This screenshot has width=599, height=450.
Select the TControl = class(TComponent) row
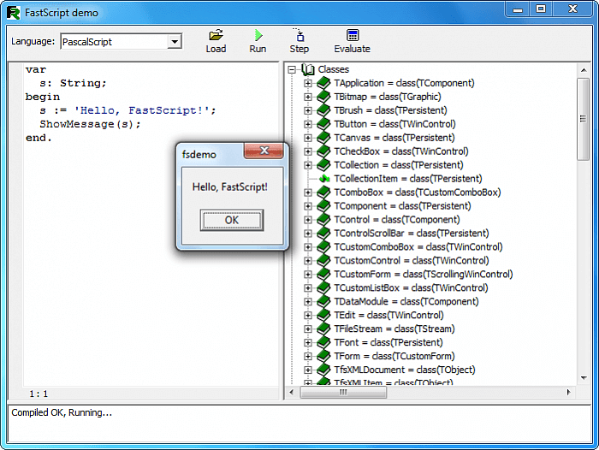point(397,220)
